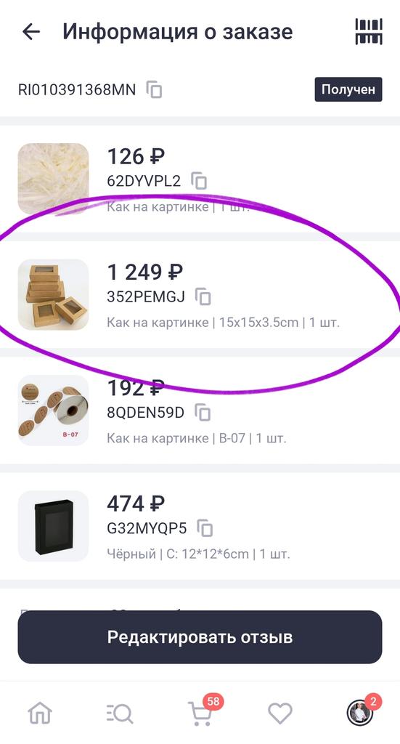Tap the Получен status badge
The height and width of the screenshot is (744, 400).
pos(348,89)
